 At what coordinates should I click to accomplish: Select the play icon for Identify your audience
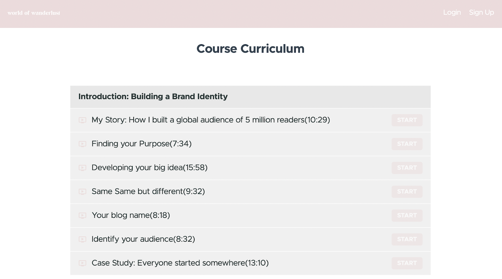click(x=82, y=240)
